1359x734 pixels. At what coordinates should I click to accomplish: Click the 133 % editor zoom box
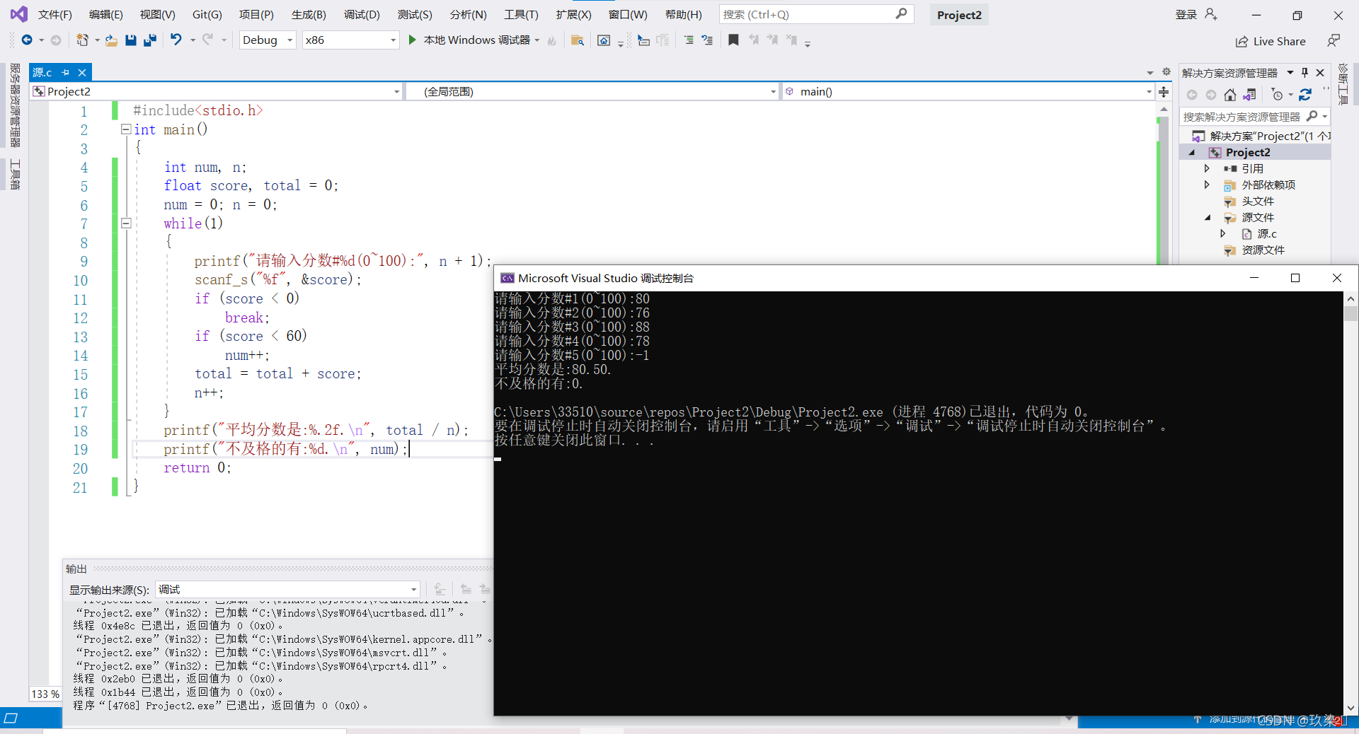click(x=45, y=694)
